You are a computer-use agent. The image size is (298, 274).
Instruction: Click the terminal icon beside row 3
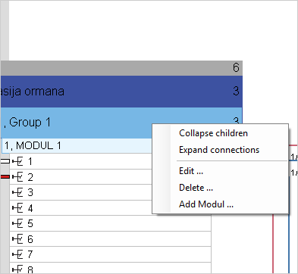[x=17, y=192]
